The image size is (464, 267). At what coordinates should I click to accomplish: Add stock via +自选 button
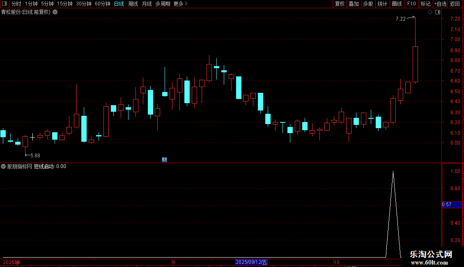[440, 4]
